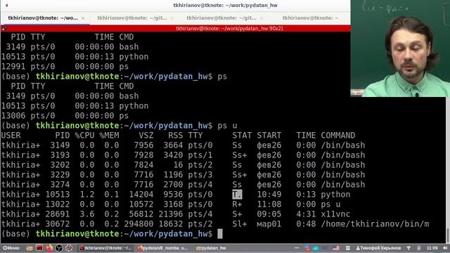
Task: Click the R+ status value
Action: tap(237, 205)
